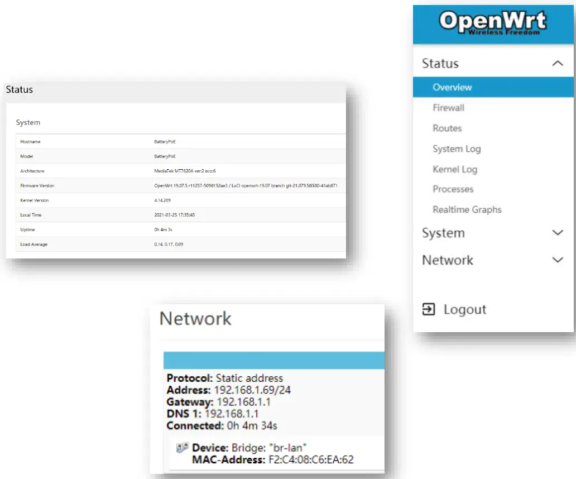Click the Hostname value BatteryPoE
This screenshot has height=479, width=576.
[x=165, y=141]
